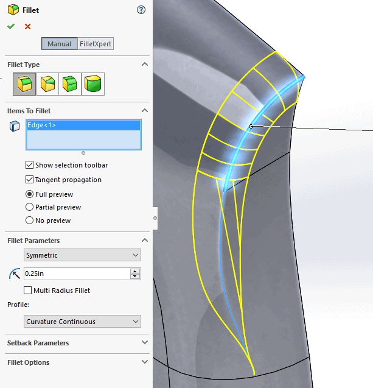The height and width of the screenshot is (388, 373).
Task: Decrease radius with the down spinner arrow
Action: click(135, 277)
